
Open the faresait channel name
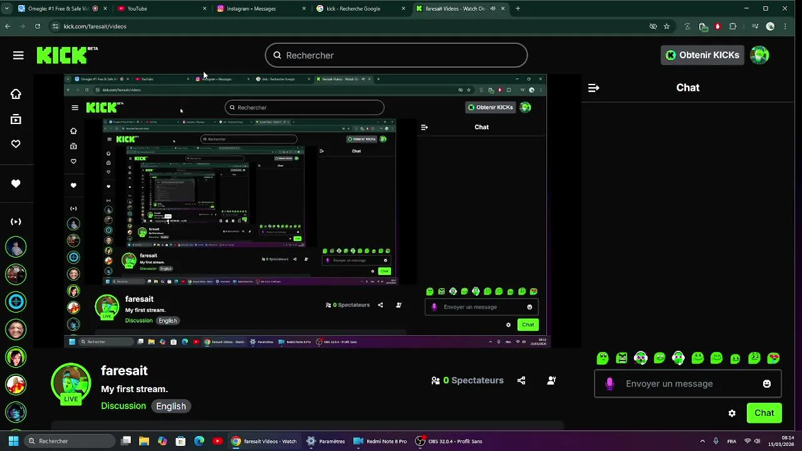pos(124,371)
